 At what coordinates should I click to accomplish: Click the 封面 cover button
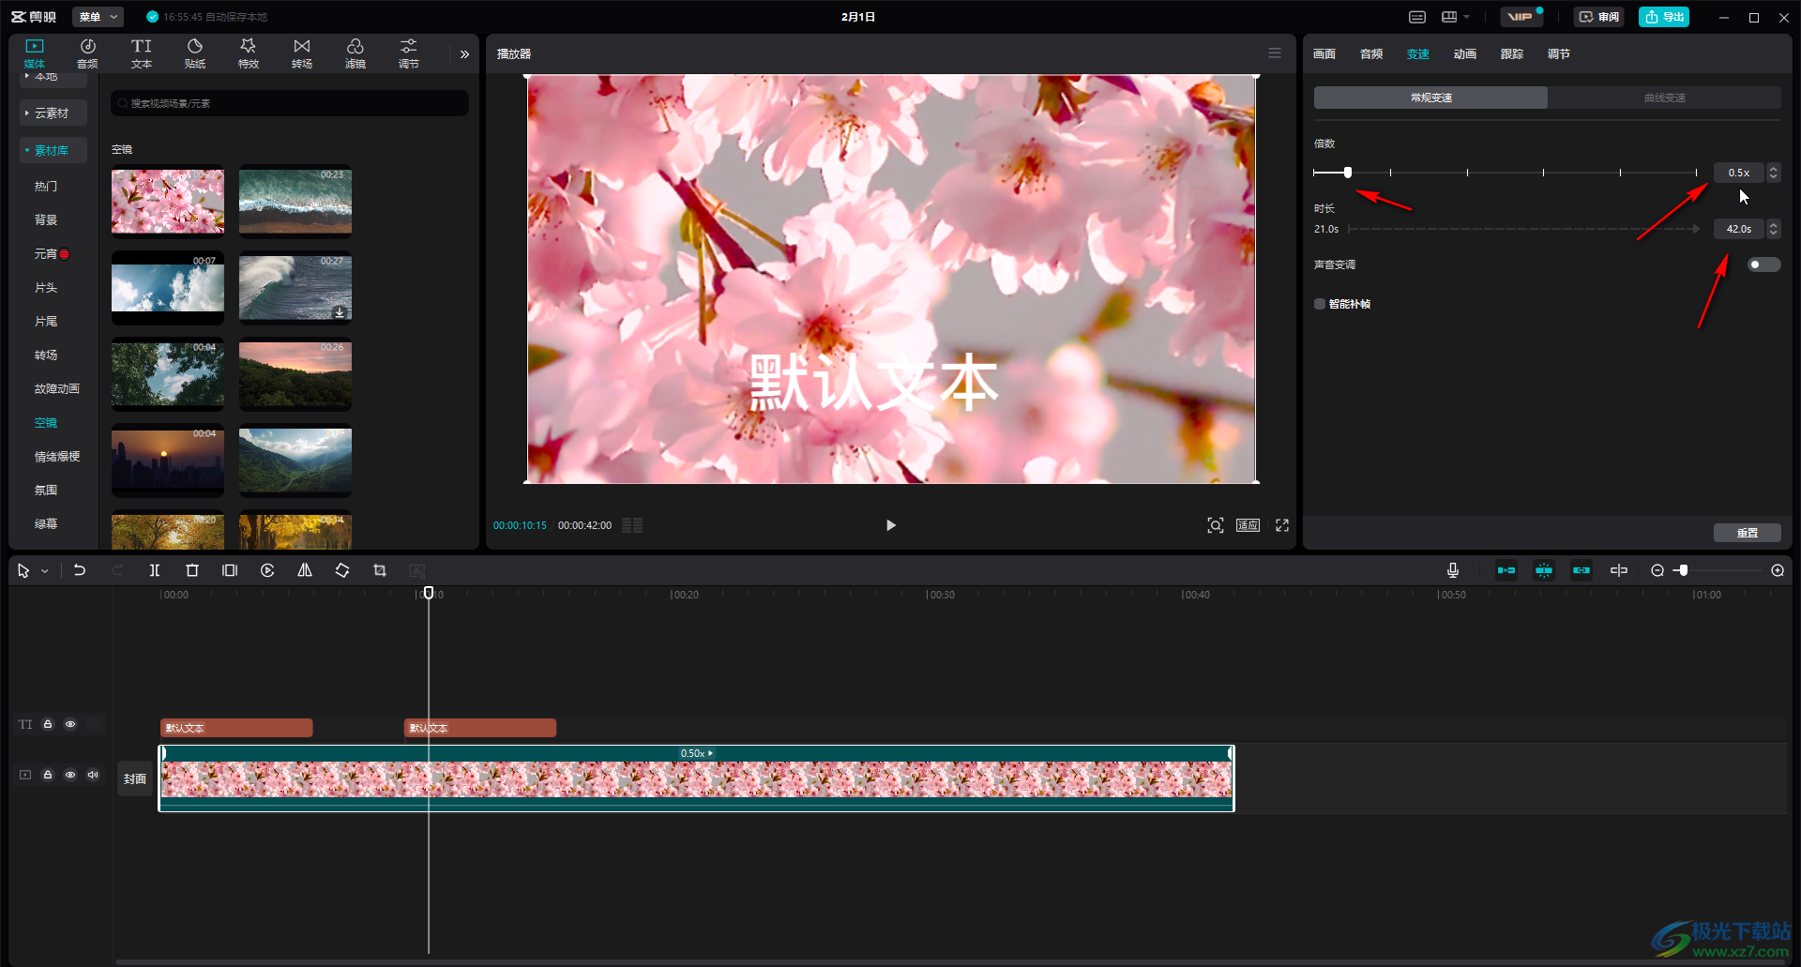point(135,778)
